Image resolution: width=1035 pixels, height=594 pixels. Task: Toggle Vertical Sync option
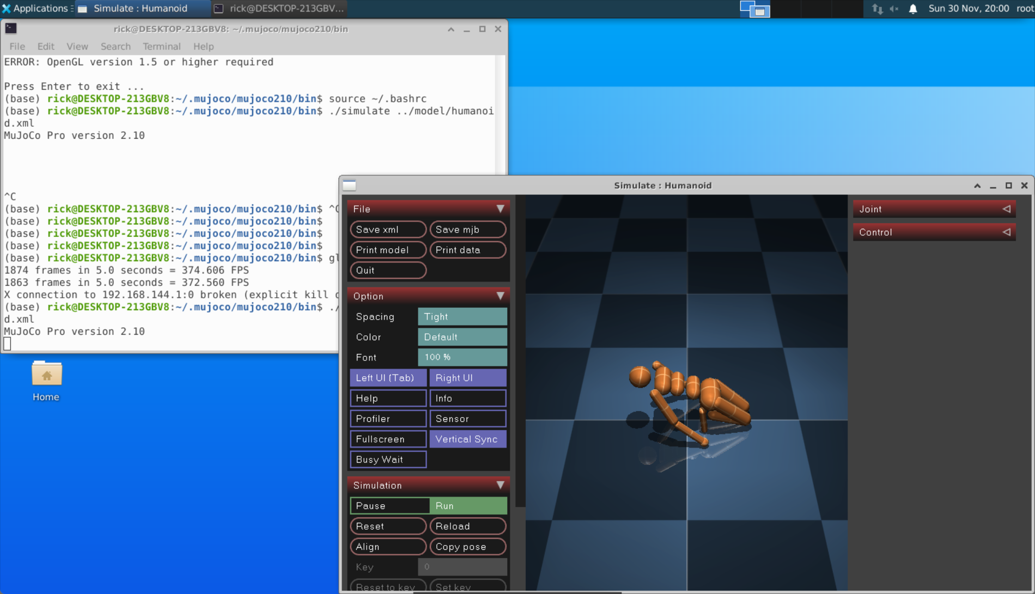click(467, 439)
